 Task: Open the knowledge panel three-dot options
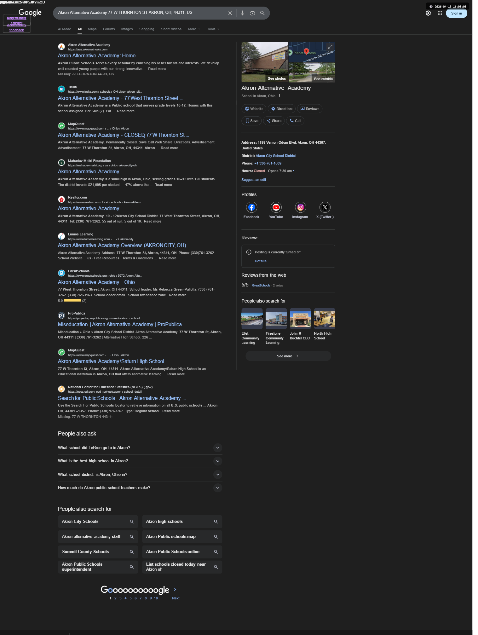click(279, 95)
